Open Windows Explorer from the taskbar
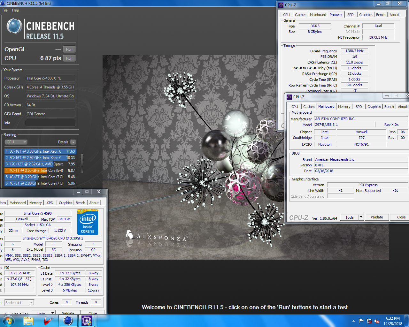 28,321
